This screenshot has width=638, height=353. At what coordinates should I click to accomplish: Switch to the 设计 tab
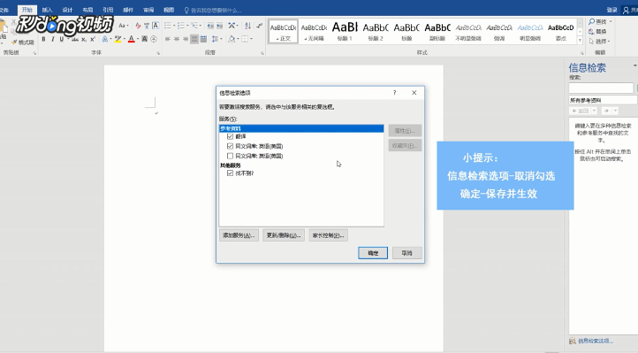[x=67, y=10]
